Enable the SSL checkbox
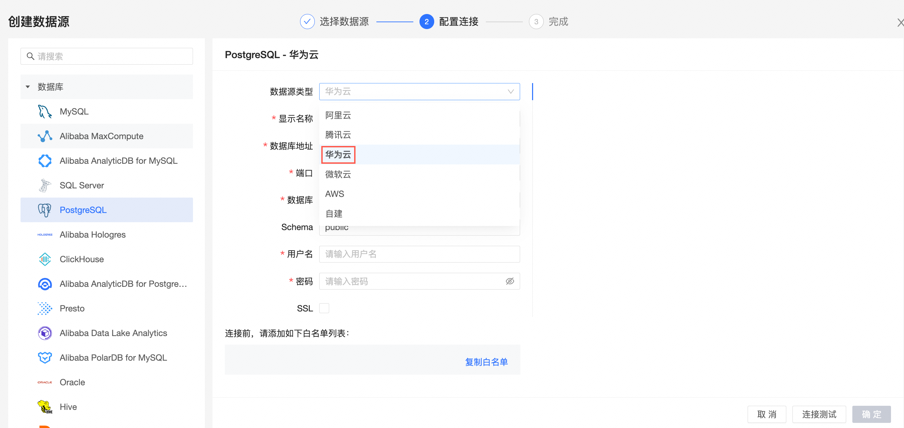 tap(324, 308)
